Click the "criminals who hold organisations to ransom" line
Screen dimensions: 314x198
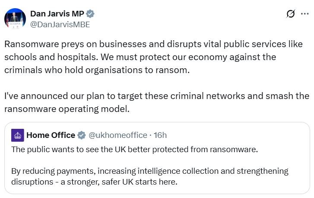click(97, 70)
